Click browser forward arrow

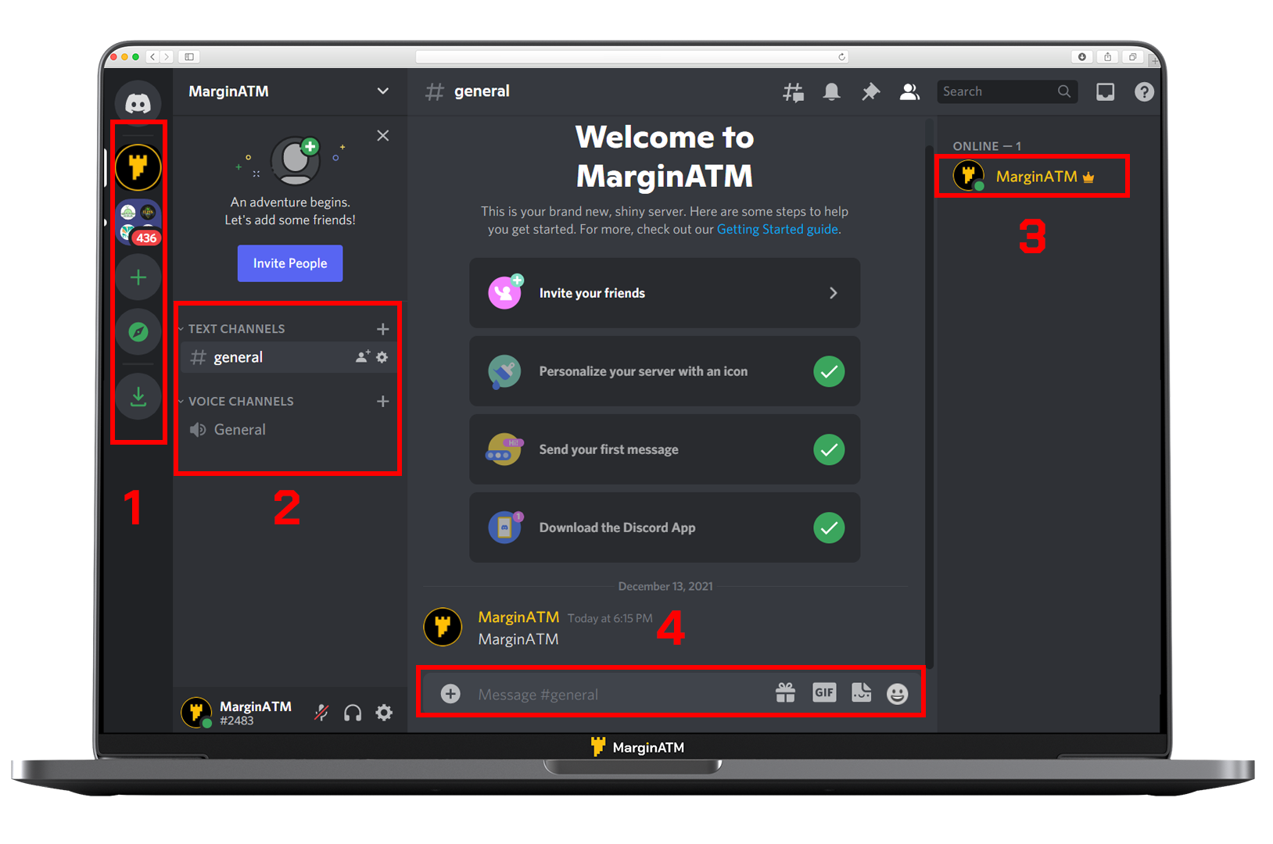(x=167, y=56)
